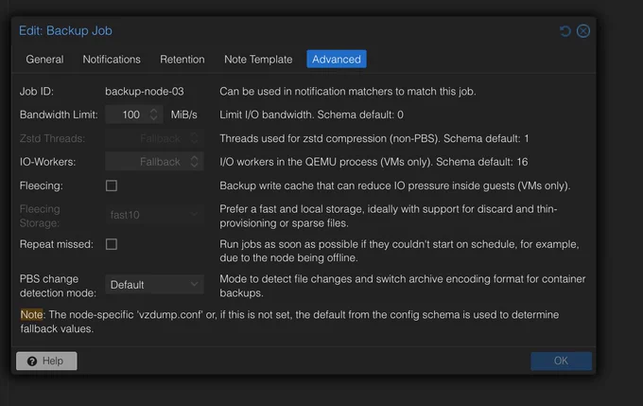This screenshot has height=406, width=643.
Task: Click the 'Limit I/O bandwidth' description
Action: [311, 115]
